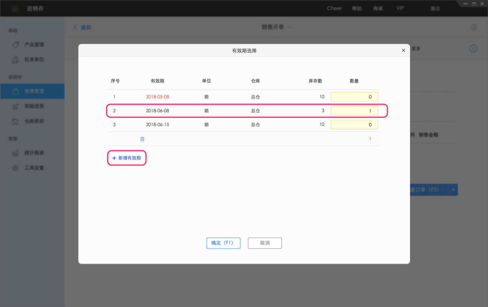Screen dimensions: 488x307
Task: Click the 序号 column header
Action: pos(115,81)
